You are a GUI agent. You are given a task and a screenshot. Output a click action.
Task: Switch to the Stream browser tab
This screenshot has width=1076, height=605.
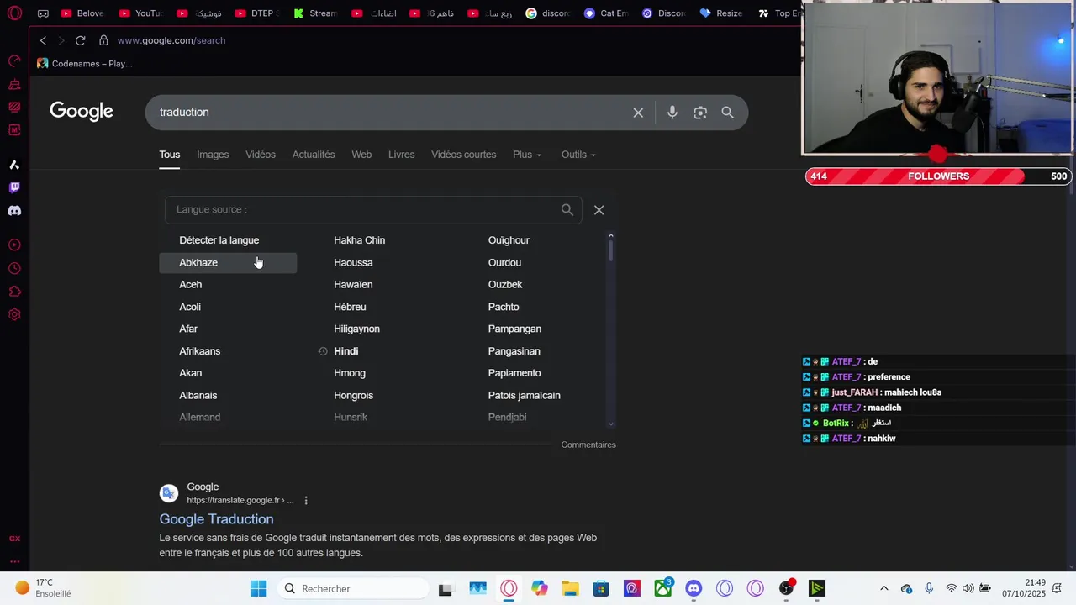pos(315,13)
